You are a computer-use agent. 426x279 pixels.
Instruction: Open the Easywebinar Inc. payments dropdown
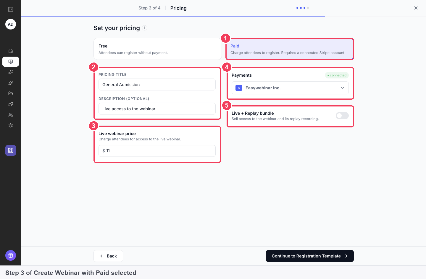pos(290,88)
